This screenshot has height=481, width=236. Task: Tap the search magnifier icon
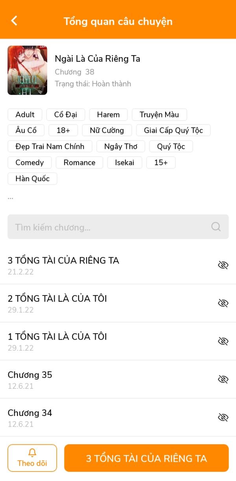pos(216,227)
